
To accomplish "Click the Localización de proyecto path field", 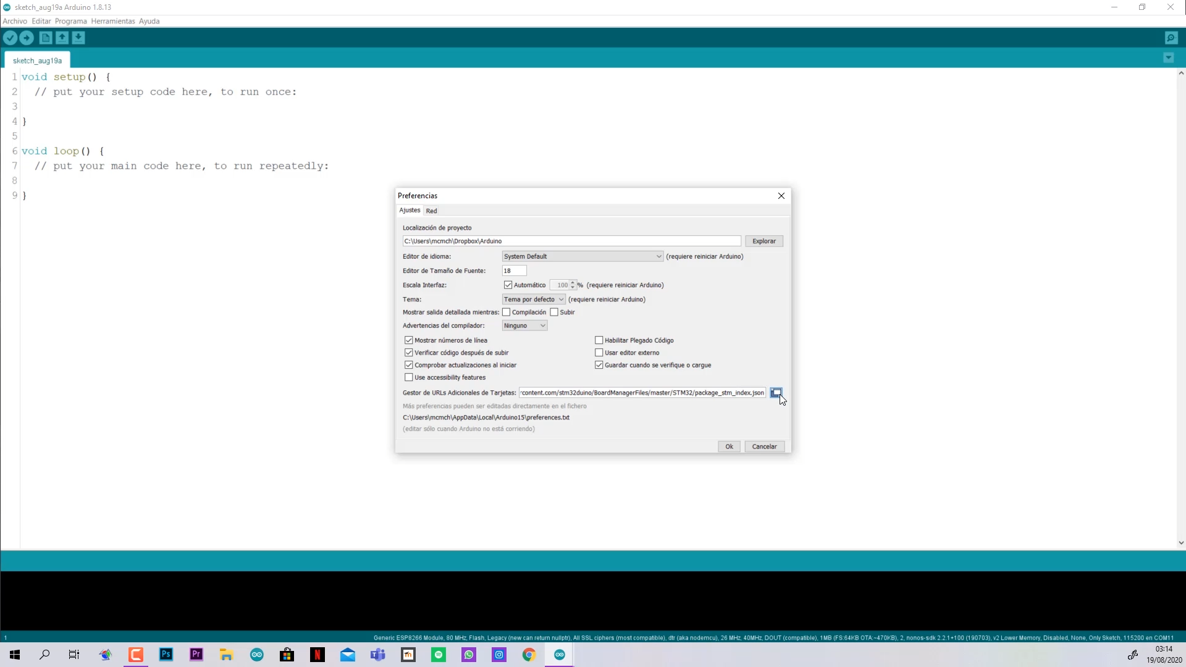I will (571, 241).
